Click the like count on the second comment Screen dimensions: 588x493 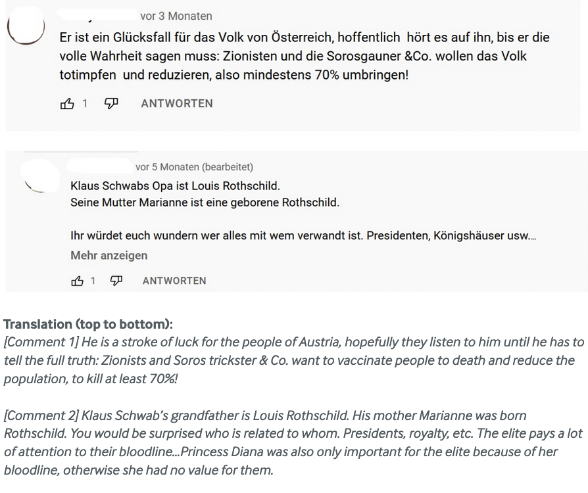click(93, 281)
